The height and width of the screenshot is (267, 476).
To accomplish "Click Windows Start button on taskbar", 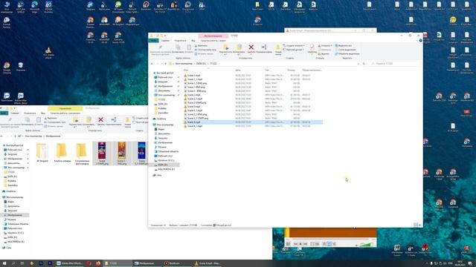I will pos(4,263).
